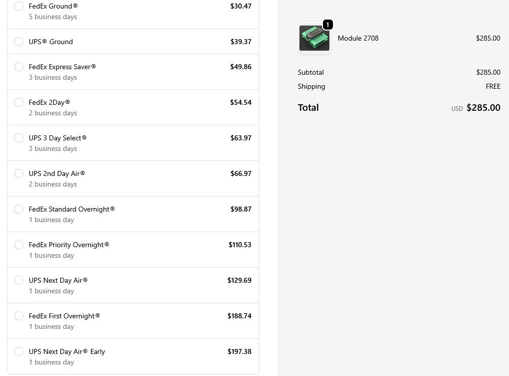Click the Module 2708 product name
This screenshot has width=509, height=376.
358,38
